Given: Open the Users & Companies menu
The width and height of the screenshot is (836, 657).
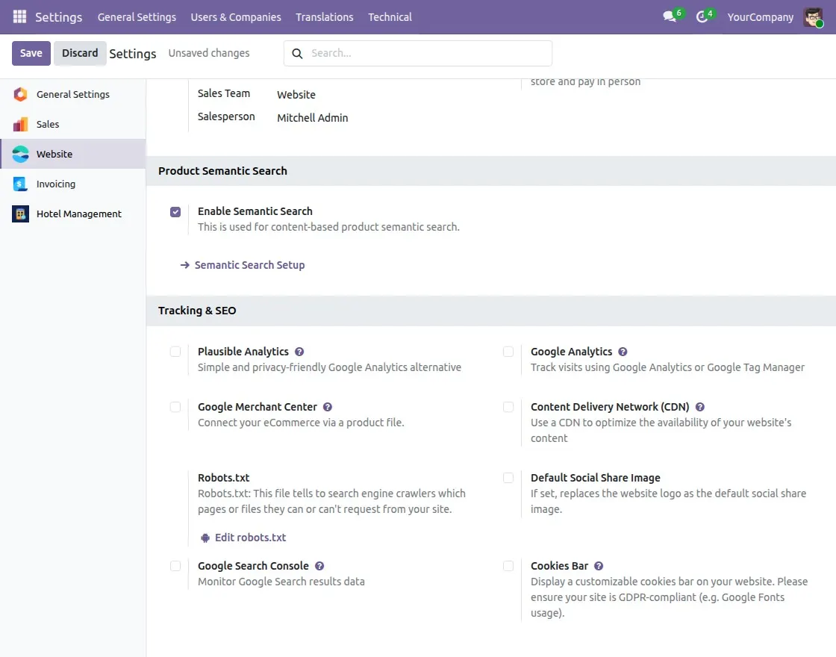Looking at the screenshot, I should pos(236,17).
